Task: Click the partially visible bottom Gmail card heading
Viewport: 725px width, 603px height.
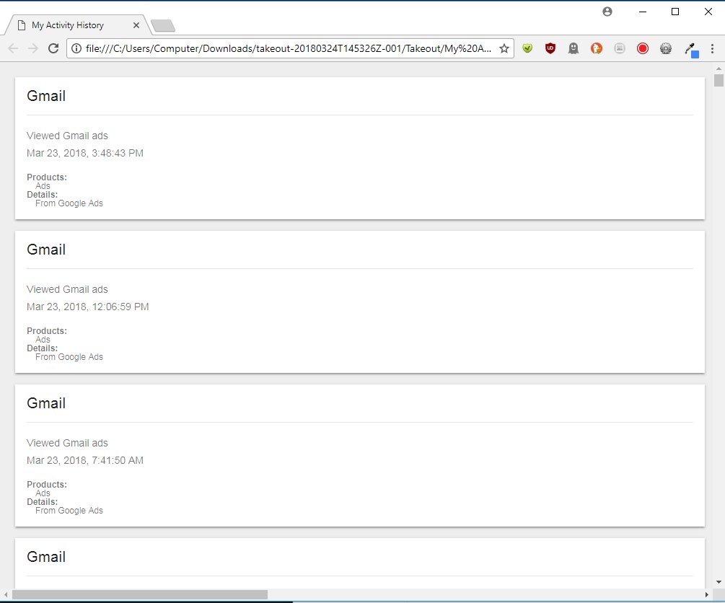Action: click(x=46, y=556)
